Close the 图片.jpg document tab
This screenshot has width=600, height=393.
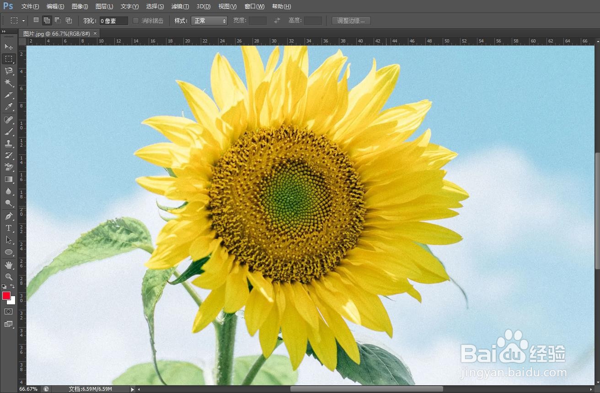(95, 33)
